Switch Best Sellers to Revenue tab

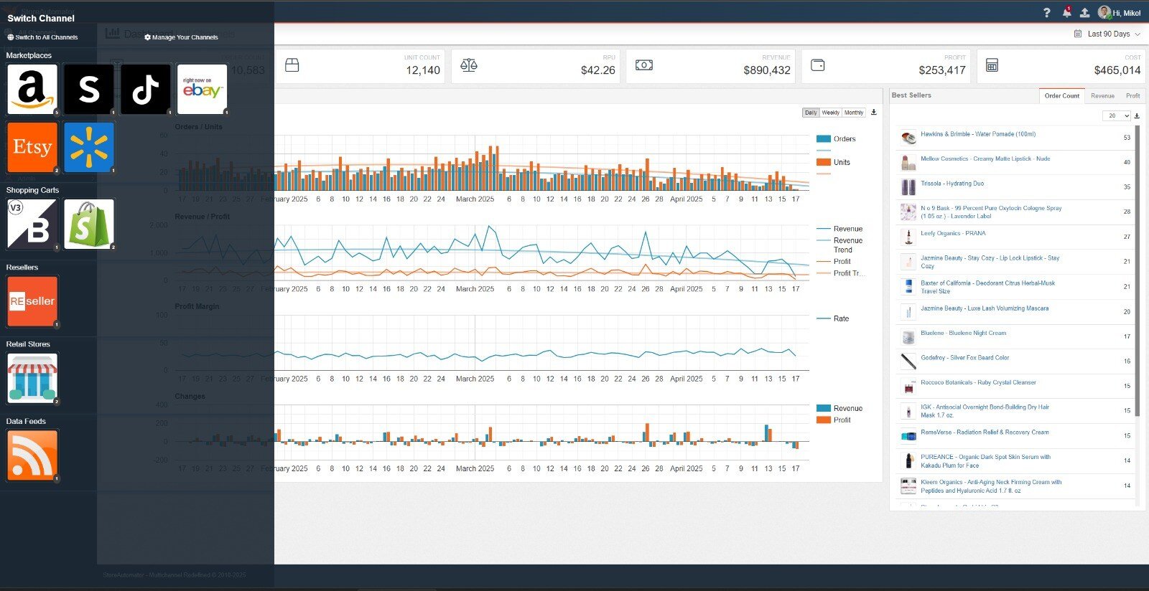tap(1102, 95)
